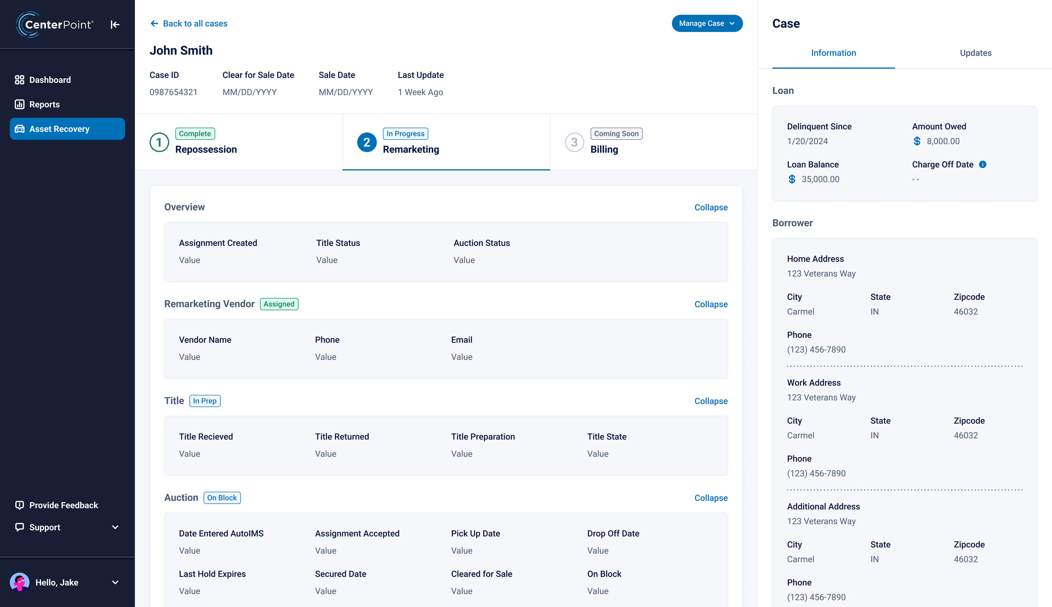Click the Assigned status badge

pyautogui.click(x=279, y=304)
